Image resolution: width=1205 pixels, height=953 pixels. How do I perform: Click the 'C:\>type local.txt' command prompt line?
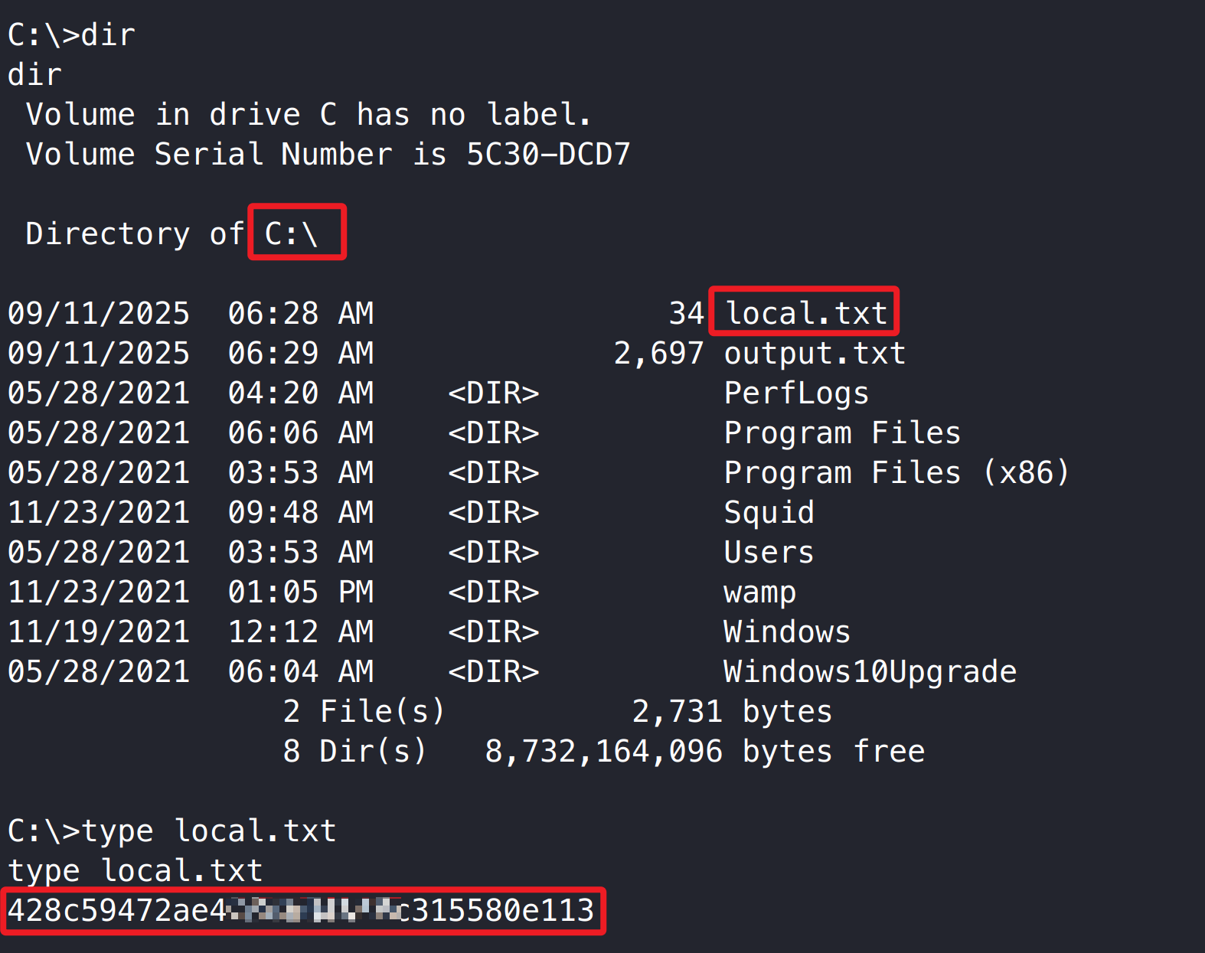tap(171, 831)
